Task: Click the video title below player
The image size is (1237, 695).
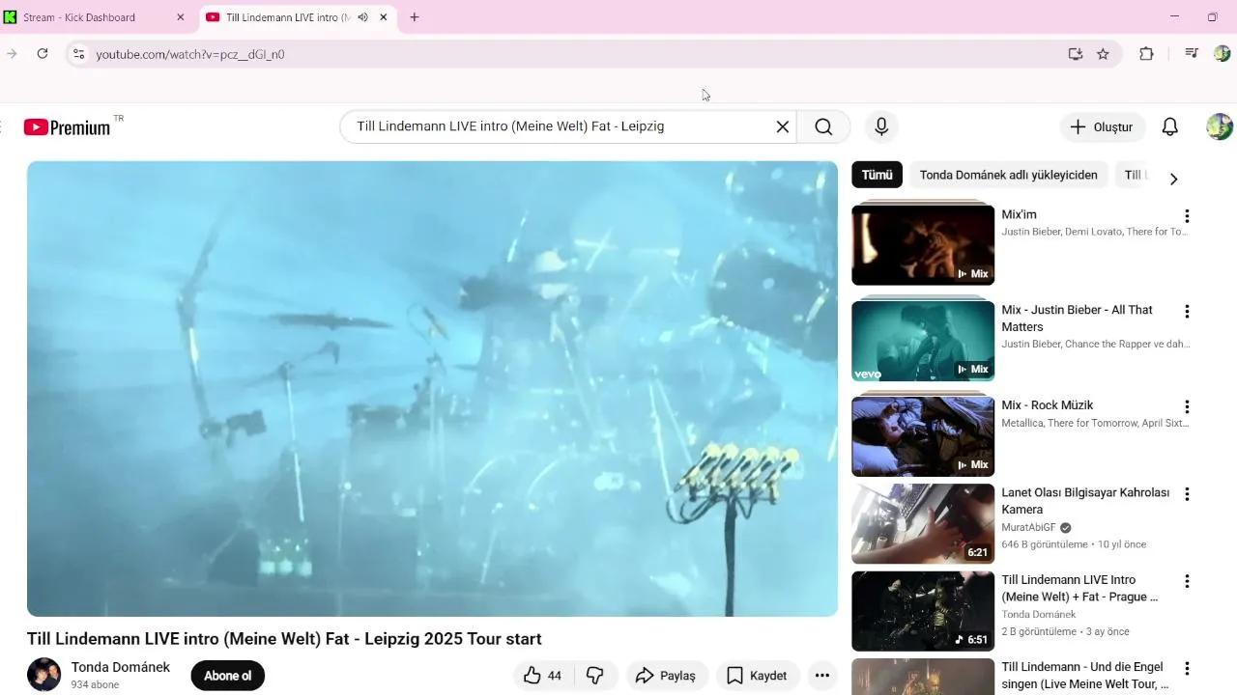Action: click(284, 639)
